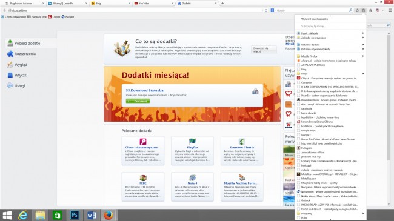Expand the Zakładki nieprzypisane submenu

(x=330, y=38)
